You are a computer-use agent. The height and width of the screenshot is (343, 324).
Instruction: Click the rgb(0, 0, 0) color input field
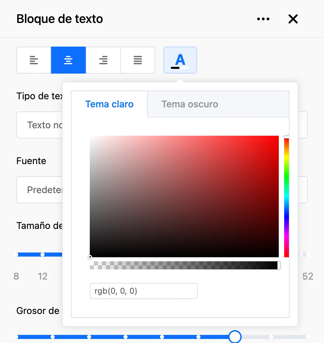coord(144,291)
